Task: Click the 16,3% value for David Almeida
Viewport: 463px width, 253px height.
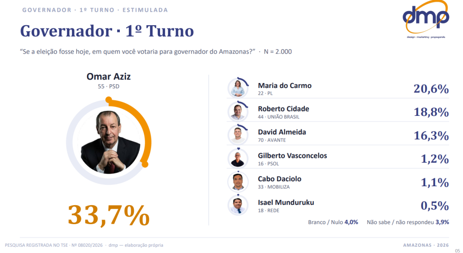Action: [x=431, y=135]
